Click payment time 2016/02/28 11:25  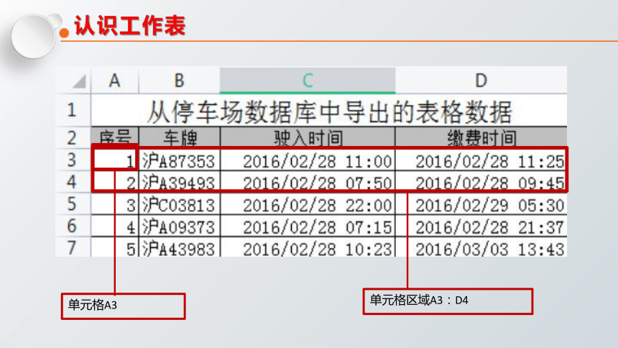point(481,160)
